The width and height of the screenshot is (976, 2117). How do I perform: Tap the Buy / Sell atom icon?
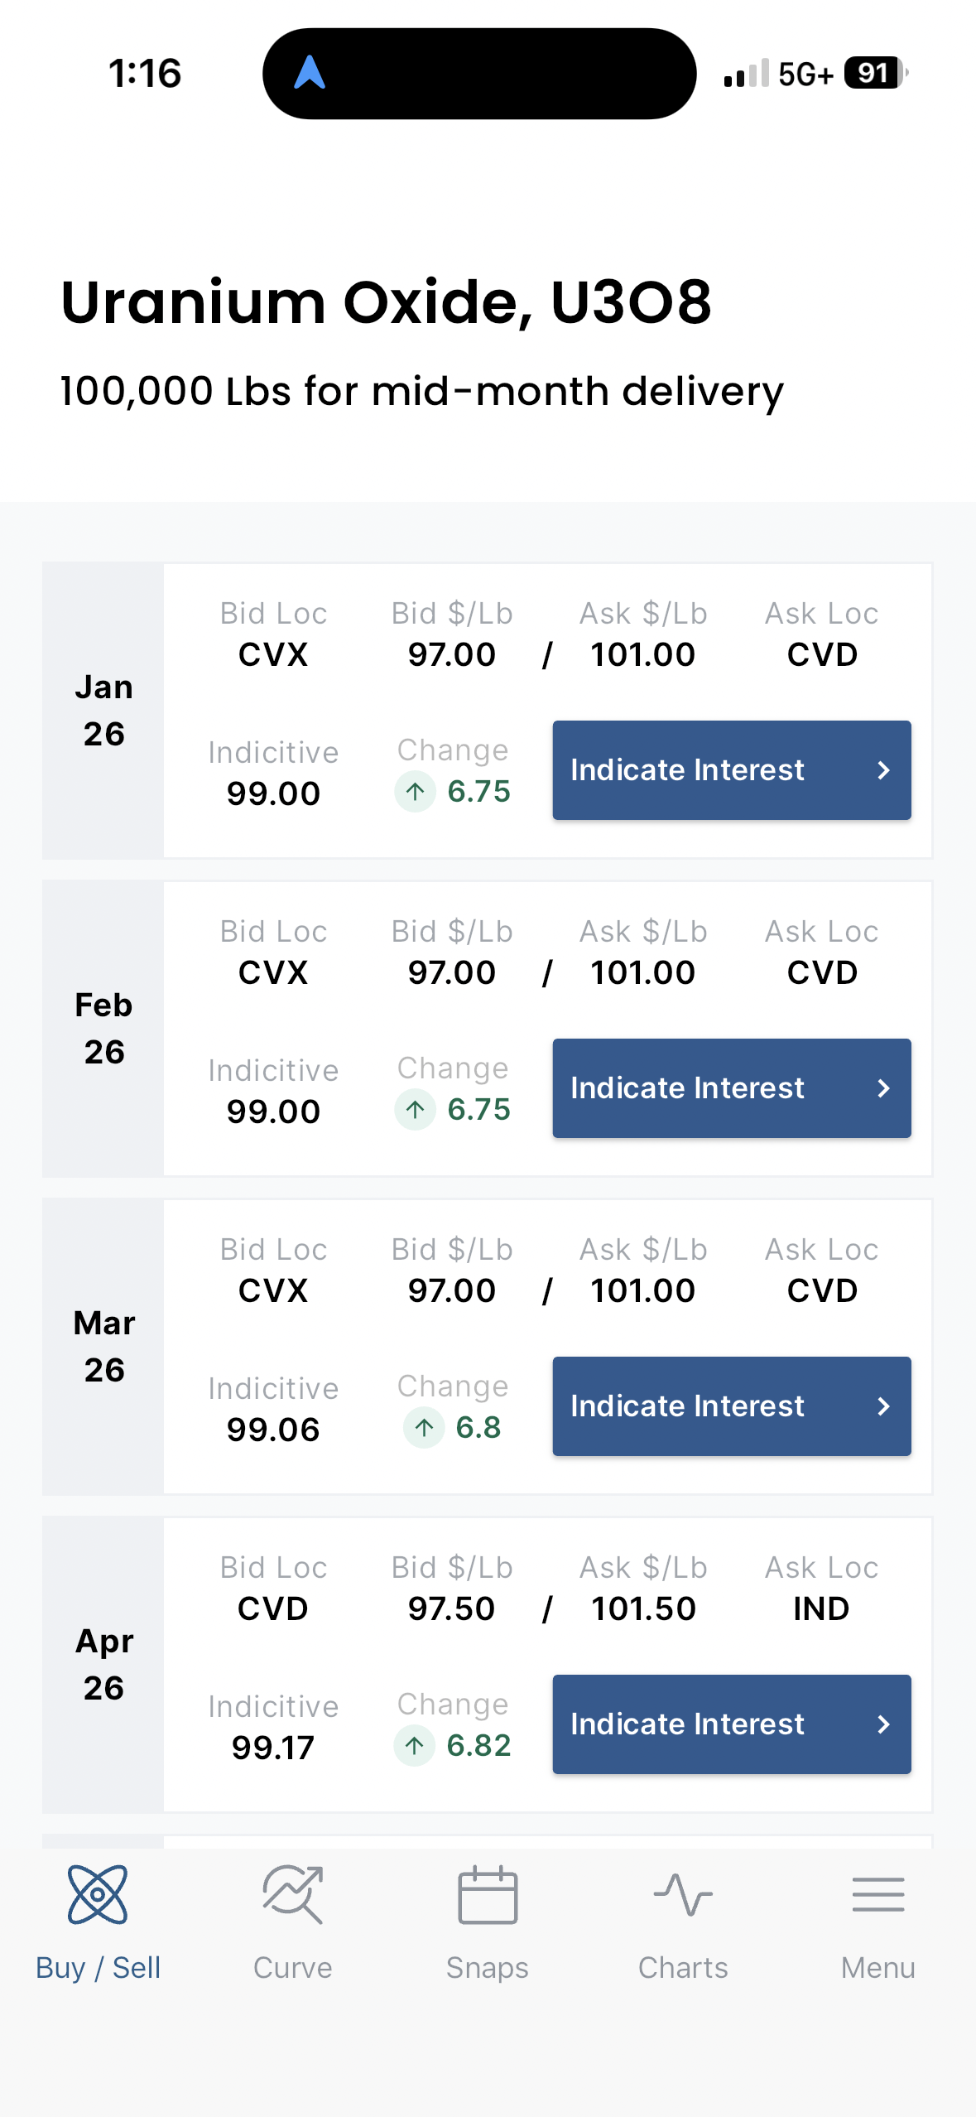98,1894
